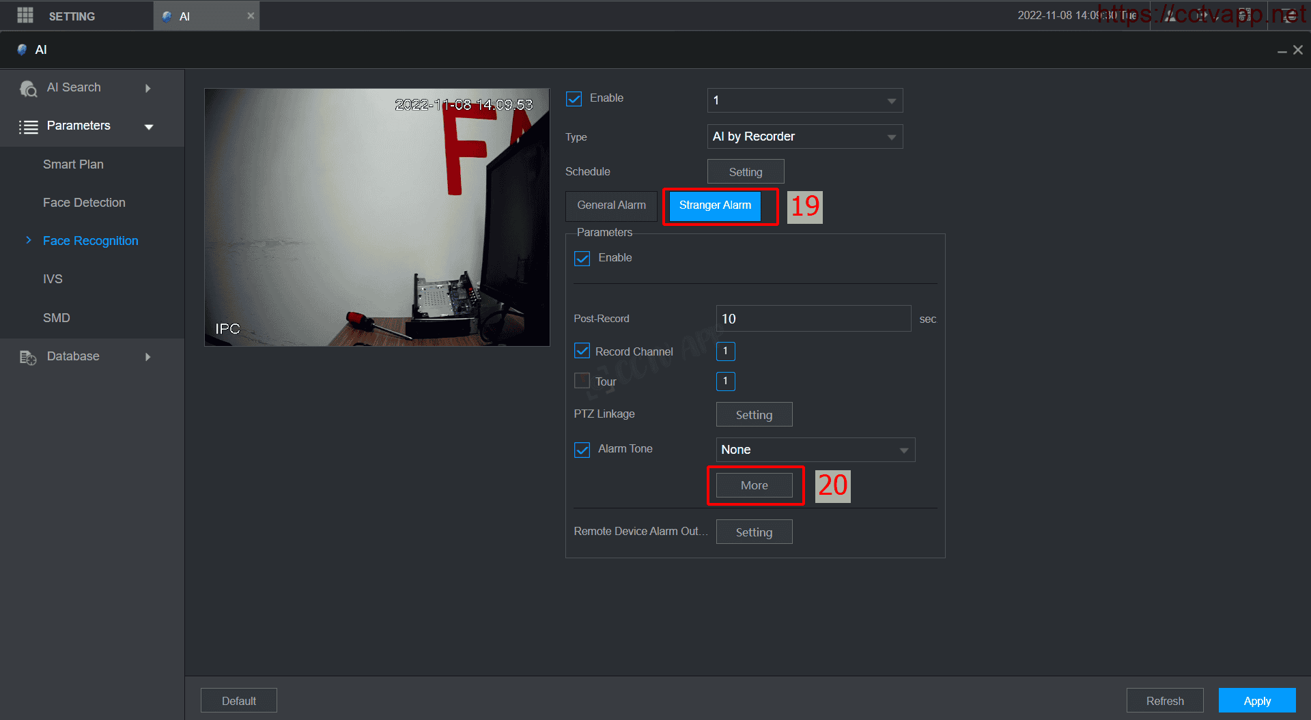Click the More button
The image size is (1311, 720).
coord(754,485)
